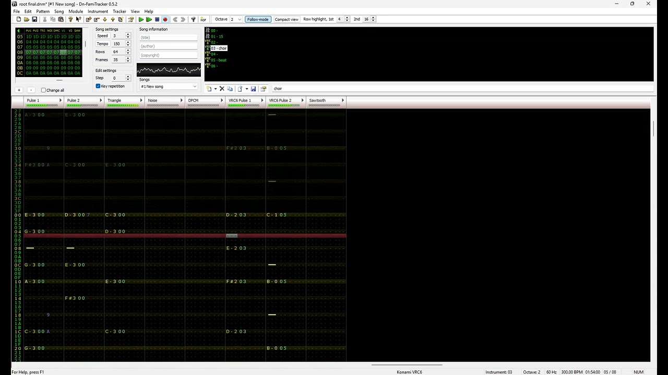This screenshot has height=375, width=668.
Task: Open the Instrument menu
Action: (x=98, y=11)
